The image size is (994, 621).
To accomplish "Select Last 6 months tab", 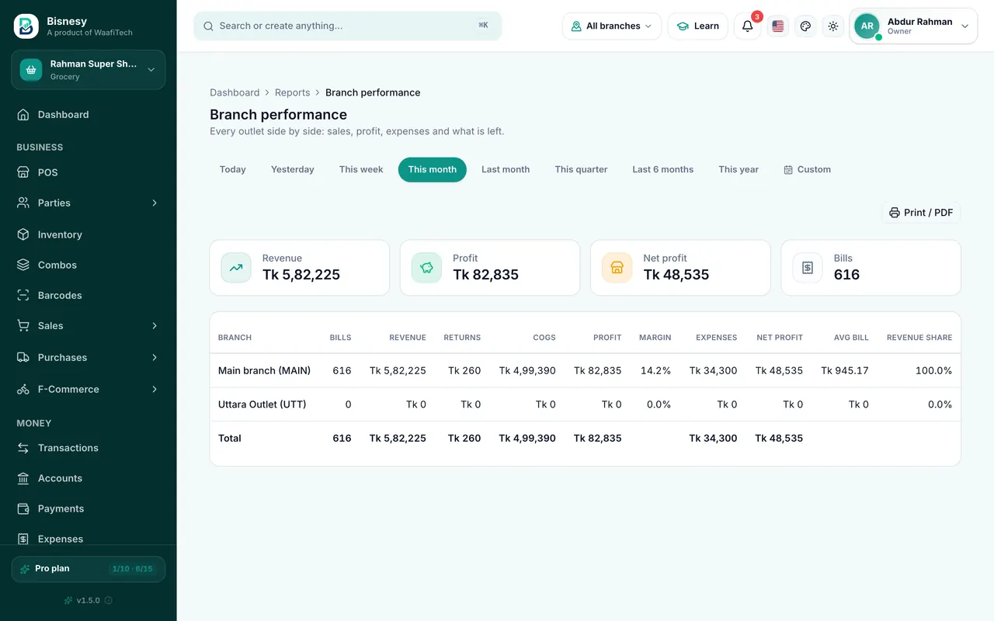I will tap(663, 169).
